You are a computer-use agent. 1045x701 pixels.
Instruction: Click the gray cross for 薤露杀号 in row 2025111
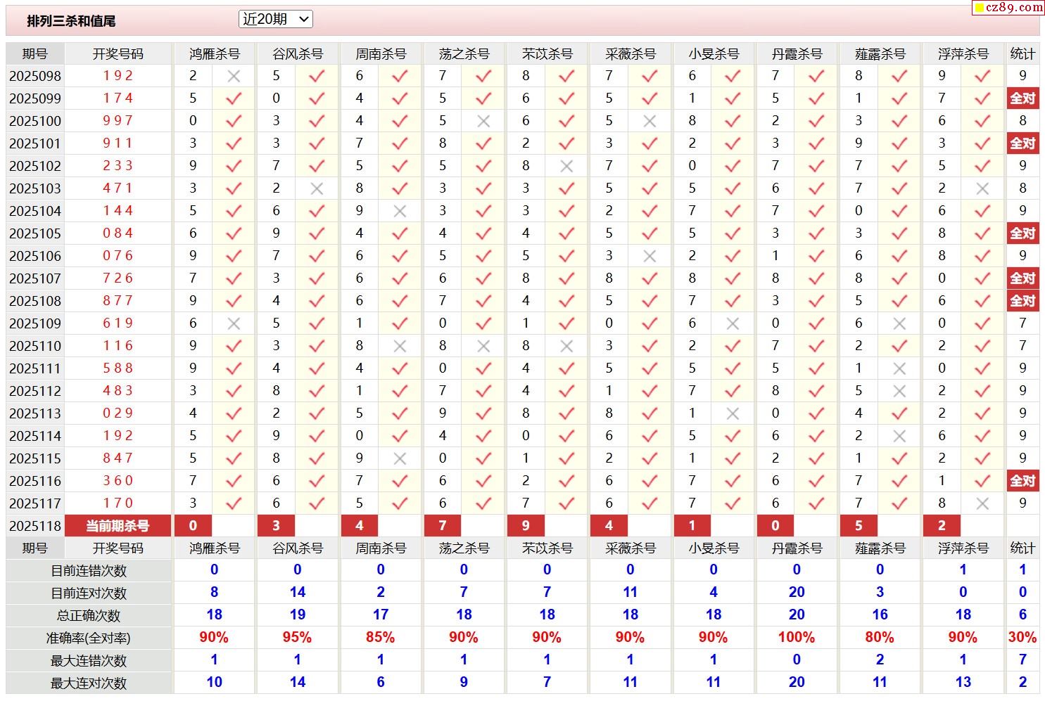pyautogui.click(x=899, y=368)
